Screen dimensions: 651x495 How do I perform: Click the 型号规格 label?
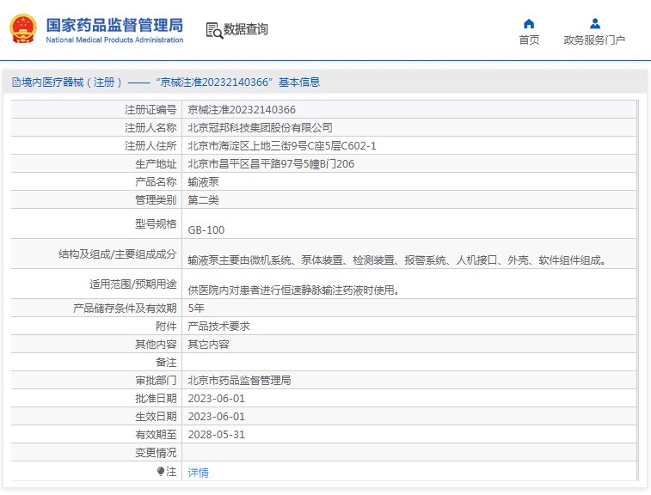click(x=156, y=223)
